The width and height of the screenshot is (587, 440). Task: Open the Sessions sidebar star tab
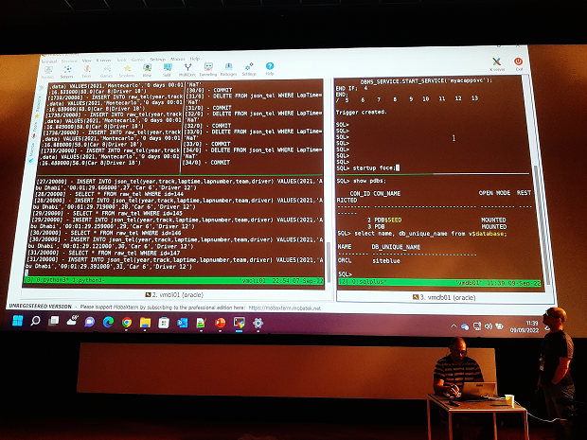click(38, 109)
